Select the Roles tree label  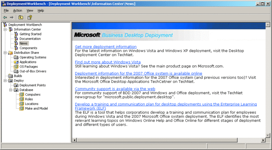[x=29, y=99]
